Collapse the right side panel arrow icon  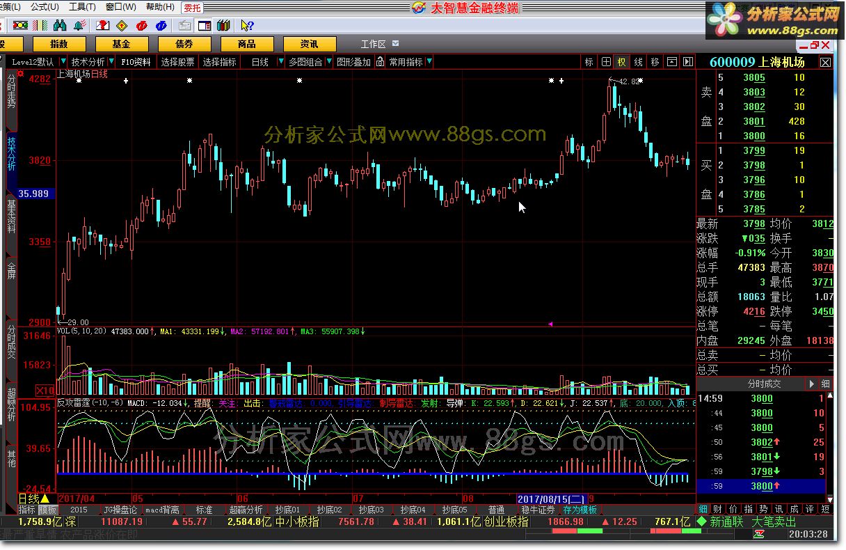687,62
